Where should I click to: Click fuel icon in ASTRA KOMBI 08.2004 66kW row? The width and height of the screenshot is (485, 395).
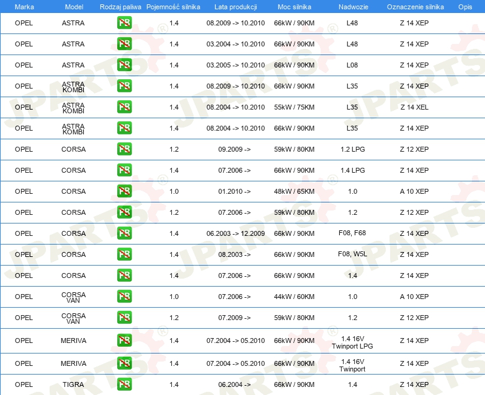[124, 128]
